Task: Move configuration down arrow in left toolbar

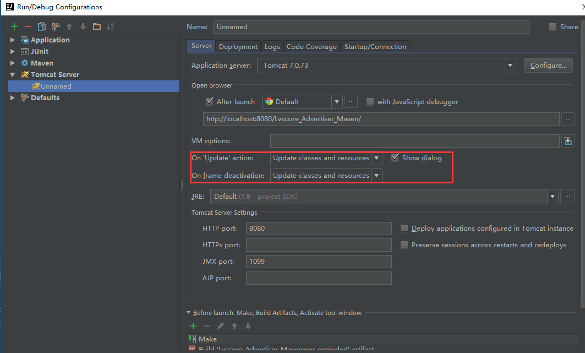Action: [83, 26]
